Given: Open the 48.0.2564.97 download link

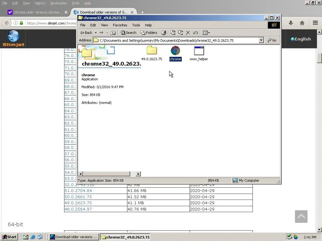Looking at the screenshot, I should 78,209.
